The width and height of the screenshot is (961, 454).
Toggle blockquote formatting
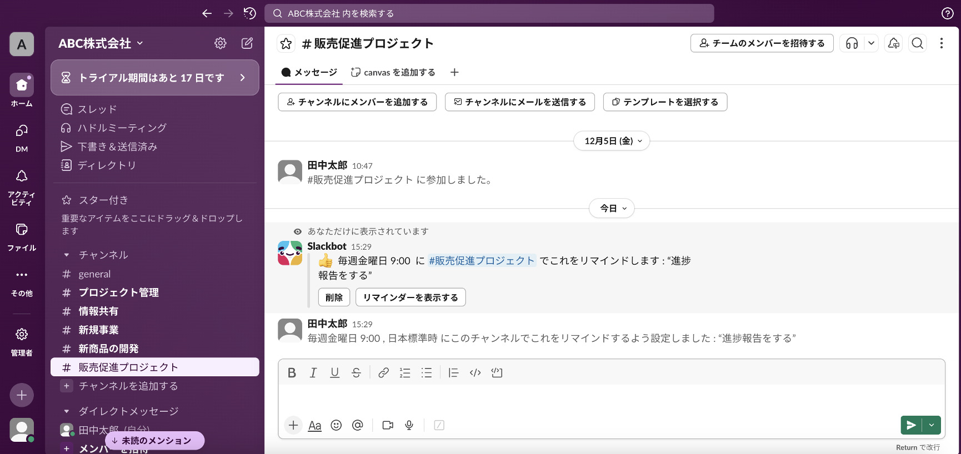pyautogui.click(x=453, y=373)
